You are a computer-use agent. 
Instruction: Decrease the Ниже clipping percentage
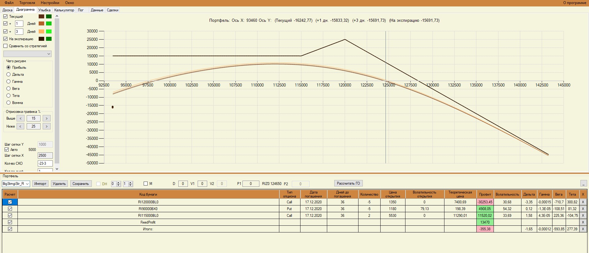pos(21,126)
